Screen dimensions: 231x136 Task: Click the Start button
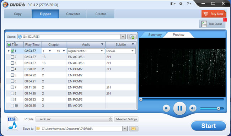[209, 126]
